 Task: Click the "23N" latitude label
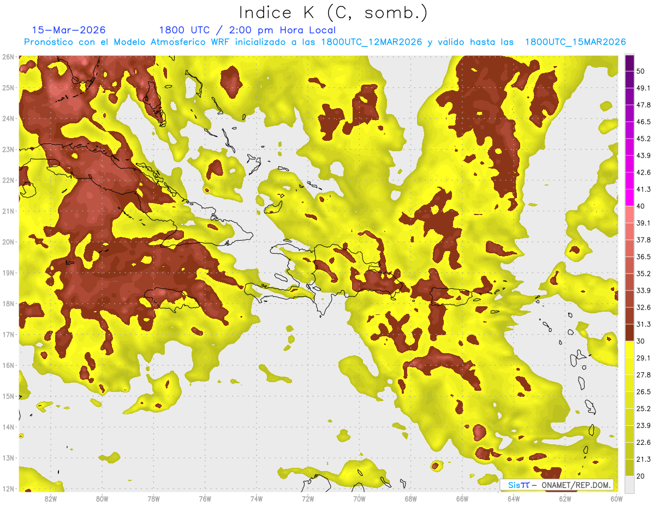8,149
